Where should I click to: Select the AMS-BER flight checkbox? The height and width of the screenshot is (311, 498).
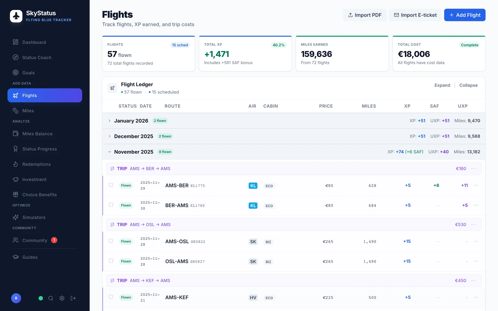111,185
